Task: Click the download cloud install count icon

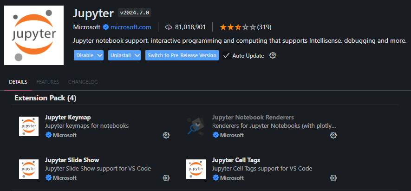Action: coord(169,27)
